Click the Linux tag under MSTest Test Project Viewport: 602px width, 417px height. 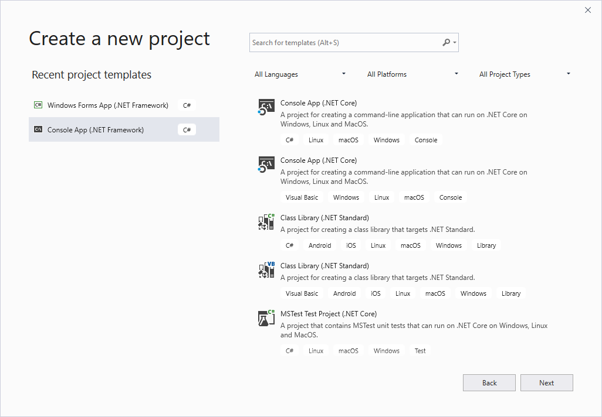[316, 351]
